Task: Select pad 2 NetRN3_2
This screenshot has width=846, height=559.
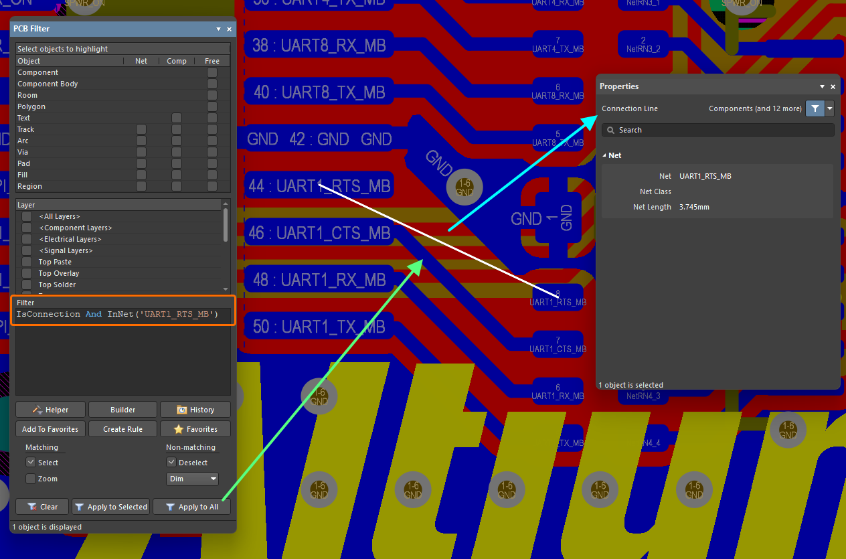Action: coord(643,45)
